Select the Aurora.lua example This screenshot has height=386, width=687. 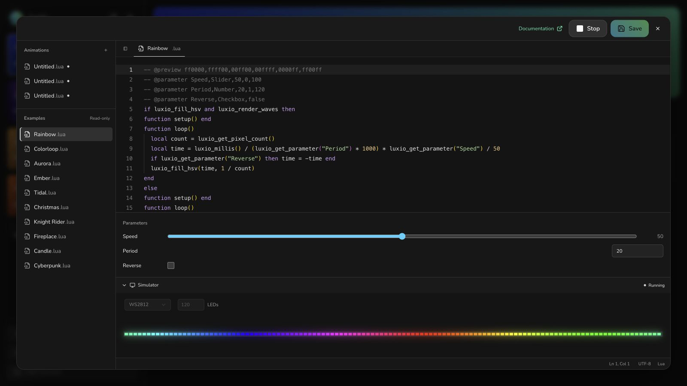pos(66,163)
